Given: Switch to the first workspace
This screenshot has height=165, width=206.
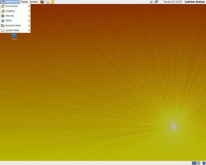Looking at the screenshot, I should pyautogui.click(x=194, y=163).
